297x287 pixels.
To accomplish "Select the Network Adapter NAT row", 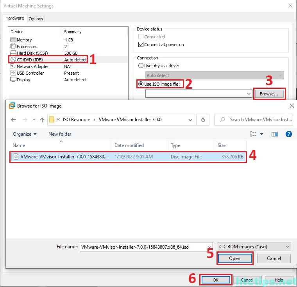I will pyautogui.click(x=68, y=66).
